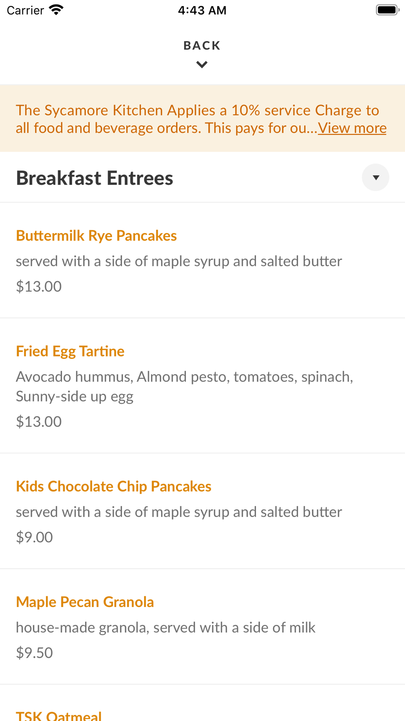Tap the 4:43 AM clock in status bar

tap(202, 10)
